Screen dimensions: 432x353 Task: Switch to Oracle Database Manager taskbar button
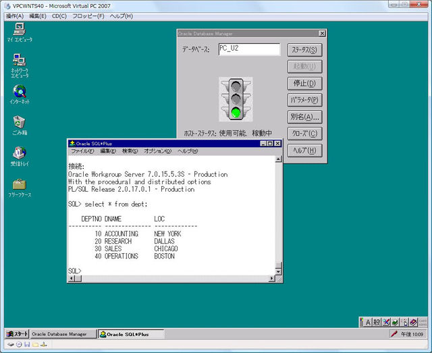tap(63, 334)
